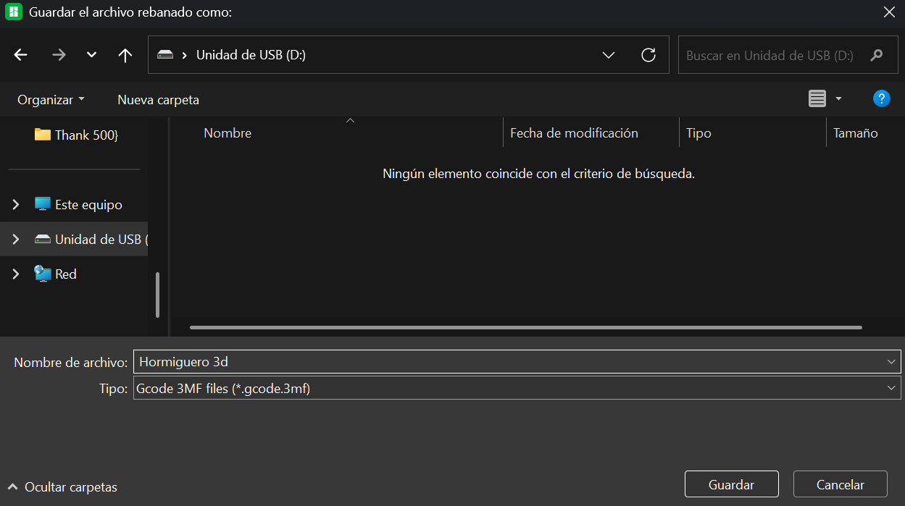Click the search magnifier icon
Screen dimensions: 905x506
tap(877, 54)
